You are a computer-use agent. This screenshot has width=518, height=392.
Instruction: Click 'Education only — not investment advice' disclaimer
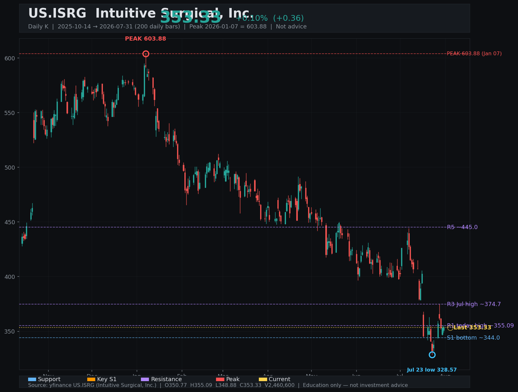point(355,385)
